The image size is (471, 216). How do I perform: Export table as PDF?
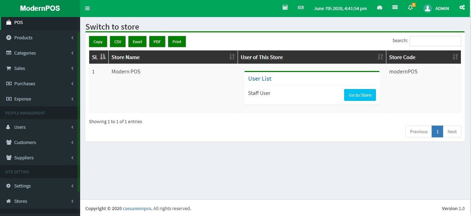[157, 42]
